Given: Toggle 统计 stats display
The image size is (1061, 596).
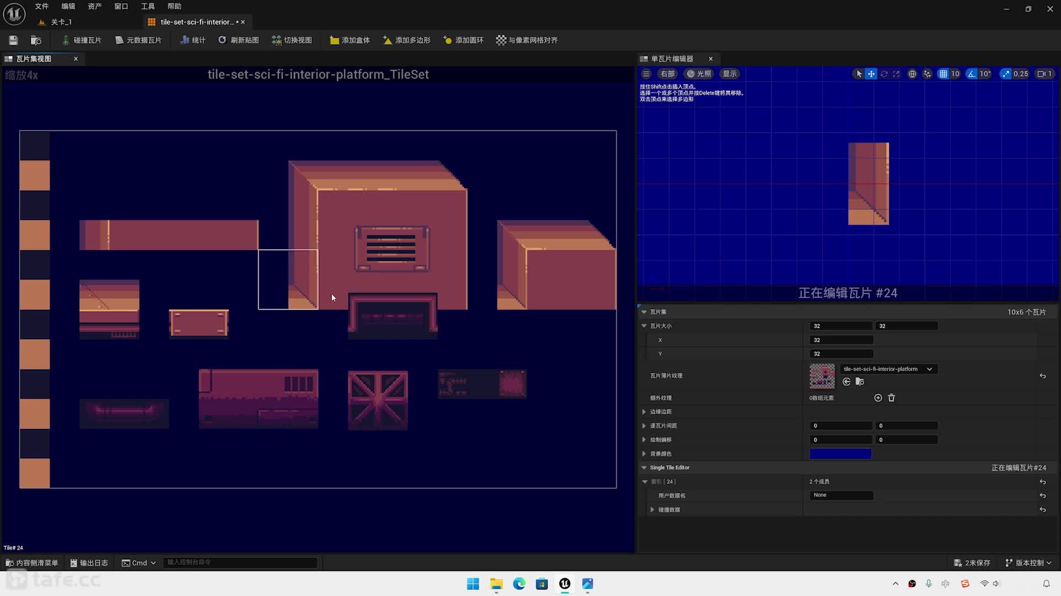Looking at the screenshot, I should point(193,40).
